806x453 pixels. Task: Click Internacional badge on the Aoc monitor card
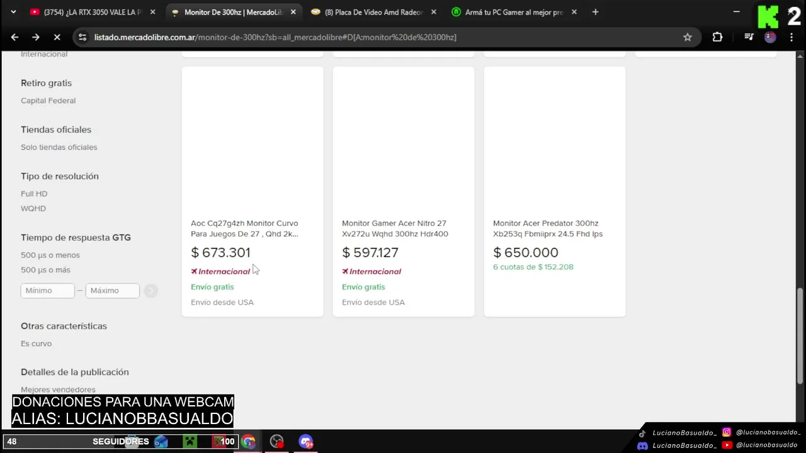pyautogui.click(x=220, y=272)
